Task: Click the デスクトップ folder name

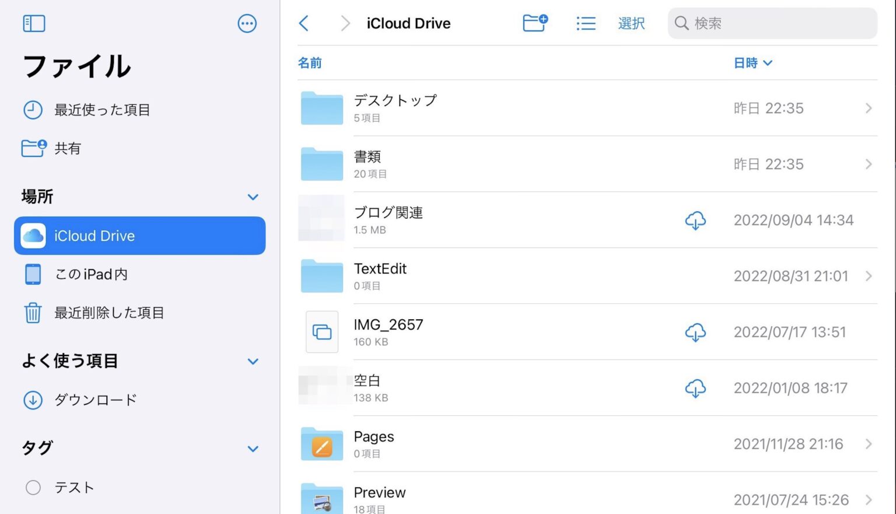Action: 395,100
